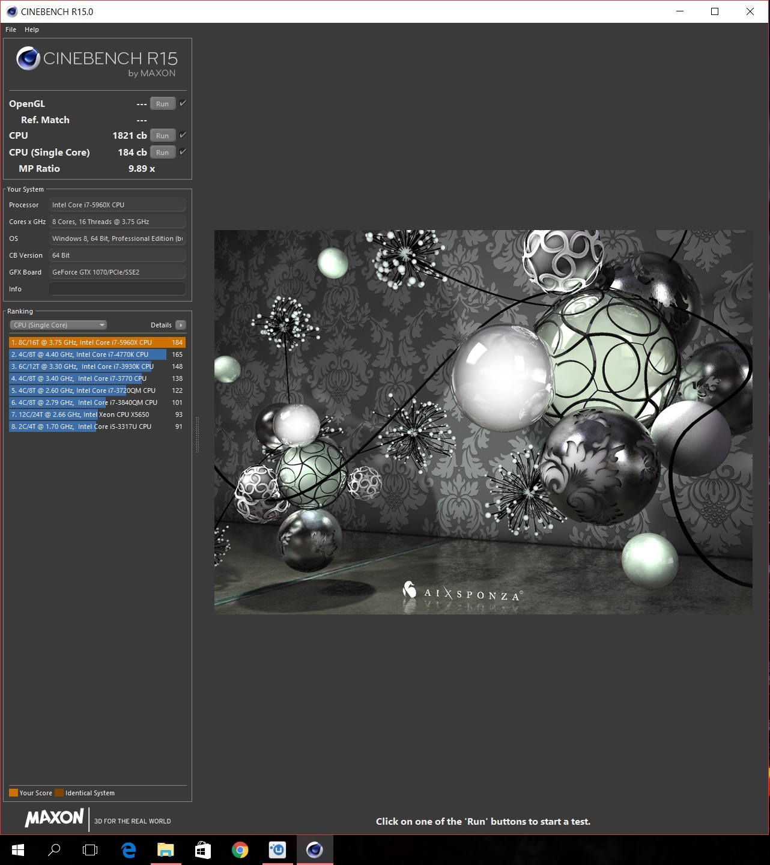Launch Google Chrome from taskbar
The image size is (770, 865).
[240, 850]
